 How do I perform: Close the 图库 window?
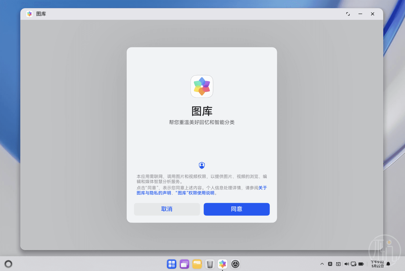coord(372,14)
